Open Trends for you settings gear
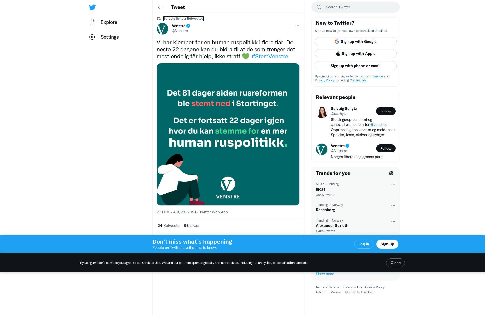Viewport: 485px width, 315px height. [x=391, y=173]
